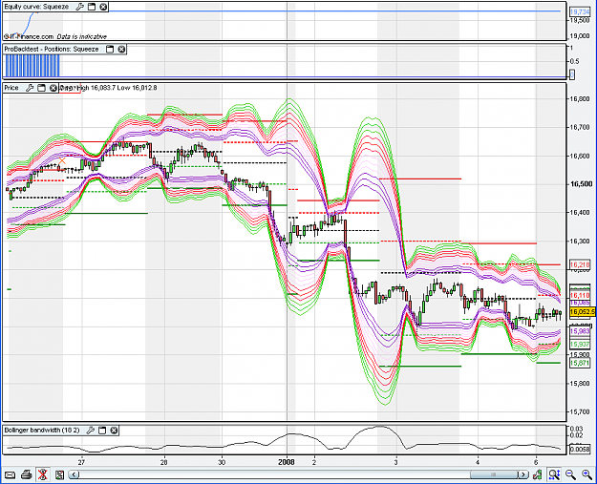Maximize the Price chart panel
Image resolution: width=597 pixels, height=484 pixels.
[x=41, y=88]
